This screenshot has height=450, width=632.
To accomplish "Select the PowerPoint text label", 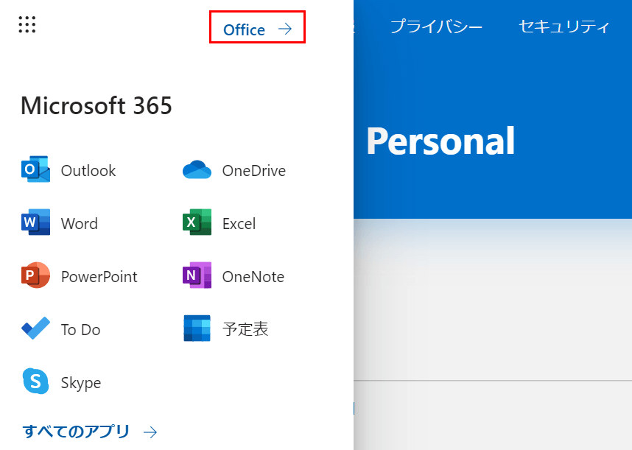I will pos(99,277).
